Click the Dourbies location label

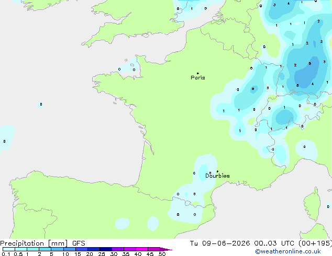click(x=217, y=176)
